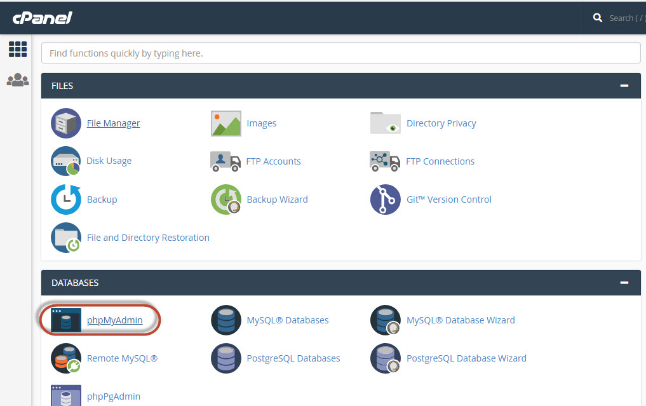Click the FTP Accounts truck icon
Viewport: 646px width, 406px height.
(x=225, y=161)
